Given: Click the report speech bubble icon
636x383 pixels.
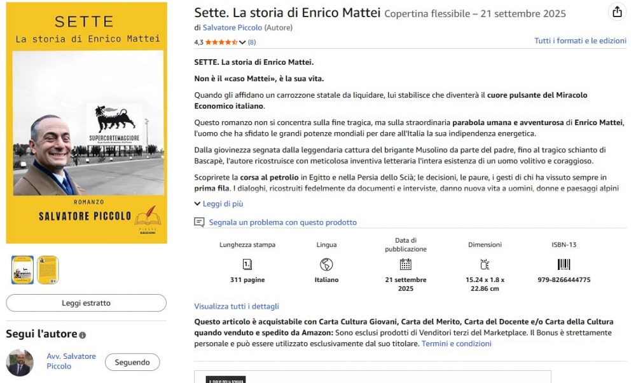Looking at the screenshot, I should click(199, 222).
